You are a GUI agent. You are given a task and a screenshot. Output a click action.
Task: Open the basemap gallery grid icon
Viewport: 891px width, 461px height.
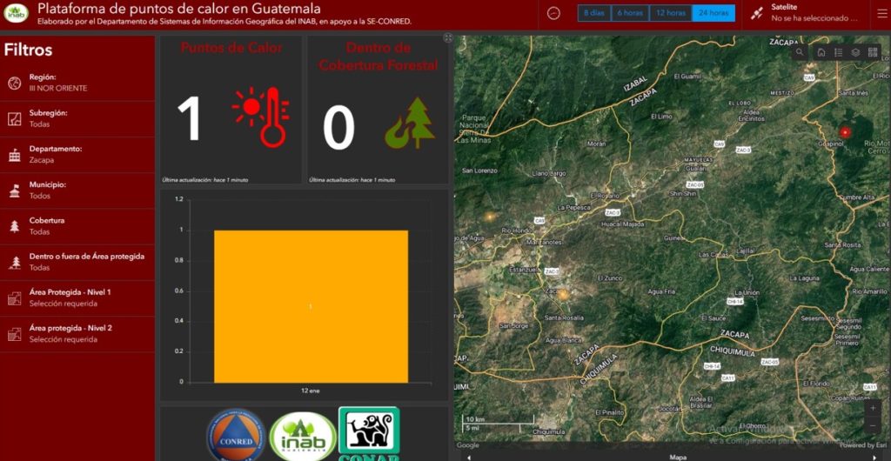(873, 52)
